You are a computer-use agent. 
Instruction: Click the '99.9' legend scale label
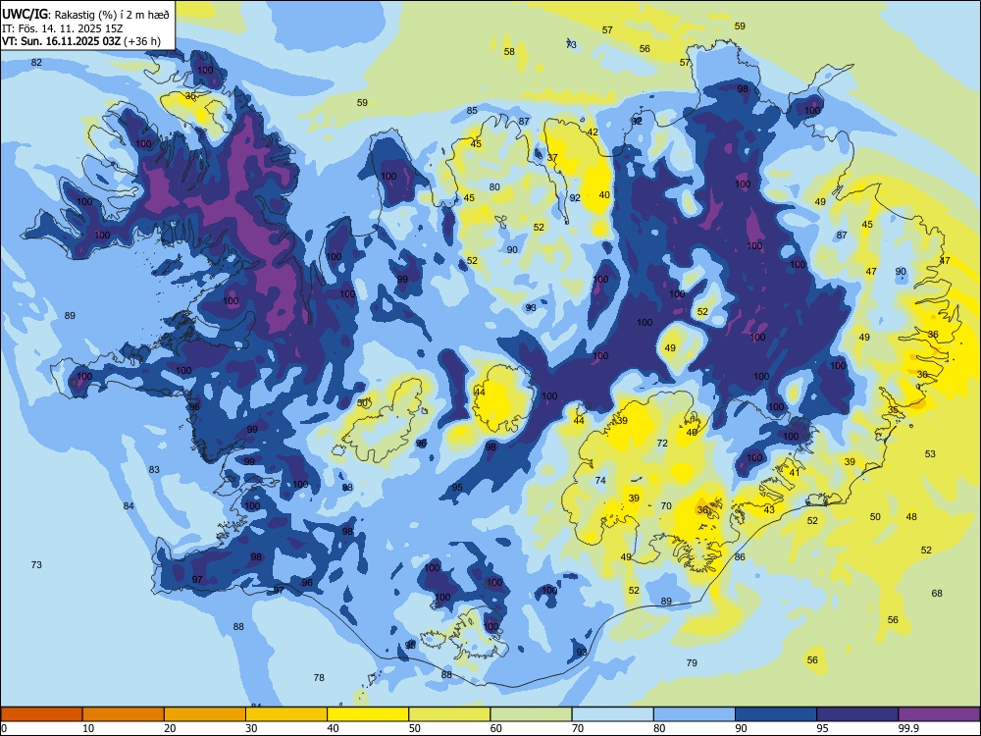pos(907,728)
